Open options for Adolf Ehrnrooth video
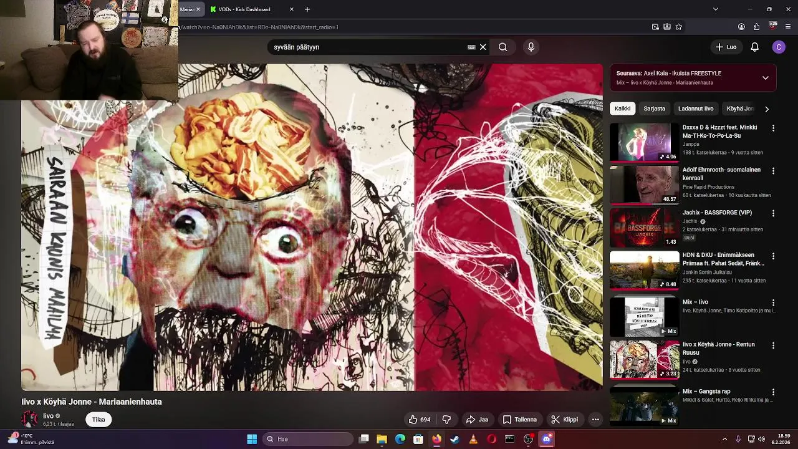This screenshot has height=449, width=798. [773, 170]
